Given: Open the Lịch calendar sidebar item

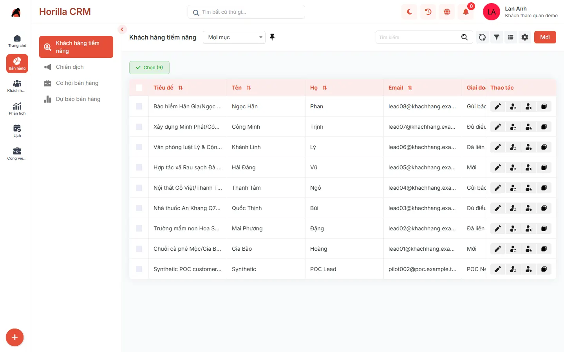Looking at the screenshot, I should click(17, 131).
